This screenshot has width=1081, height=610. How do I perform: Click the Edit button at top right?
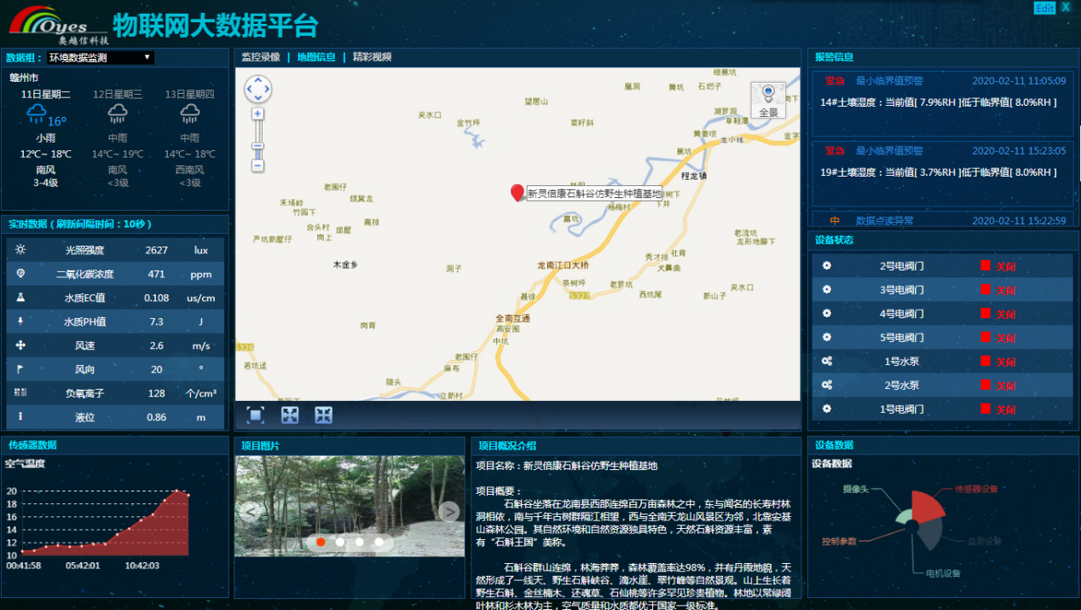[1044, 8]
